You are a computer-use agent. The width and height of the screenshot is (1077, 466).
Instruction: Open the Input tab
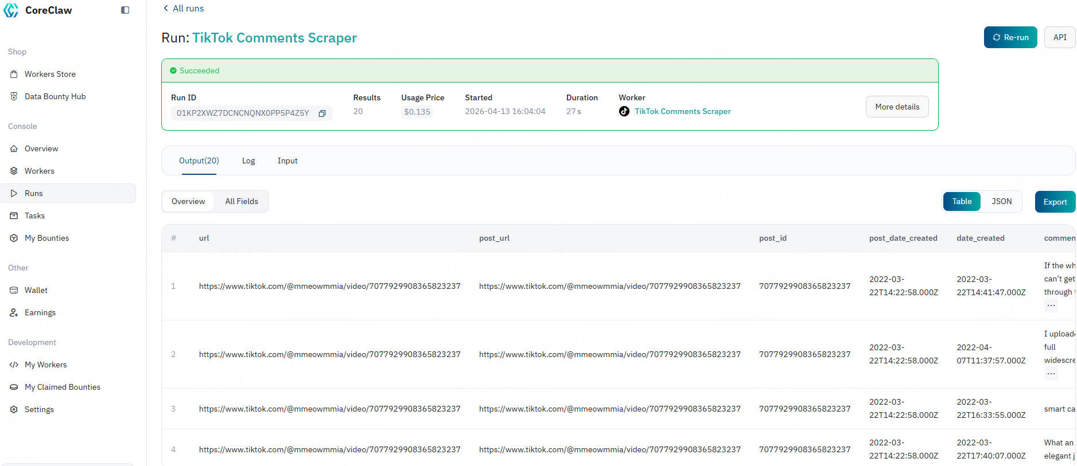(x=287, y=160)
